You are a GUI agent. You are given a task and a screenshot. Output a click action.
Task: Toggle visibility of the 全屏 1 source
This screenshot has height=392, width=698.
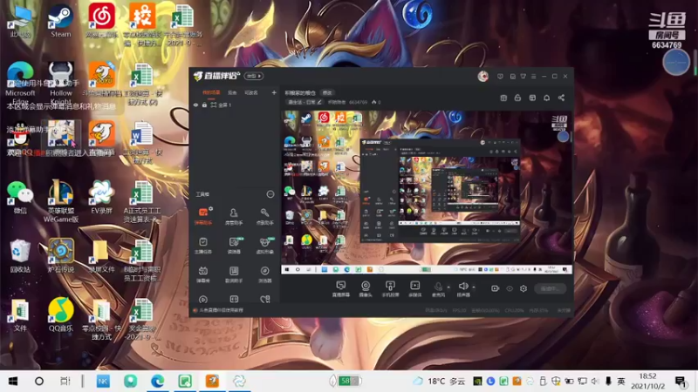(x=195, y=105)
